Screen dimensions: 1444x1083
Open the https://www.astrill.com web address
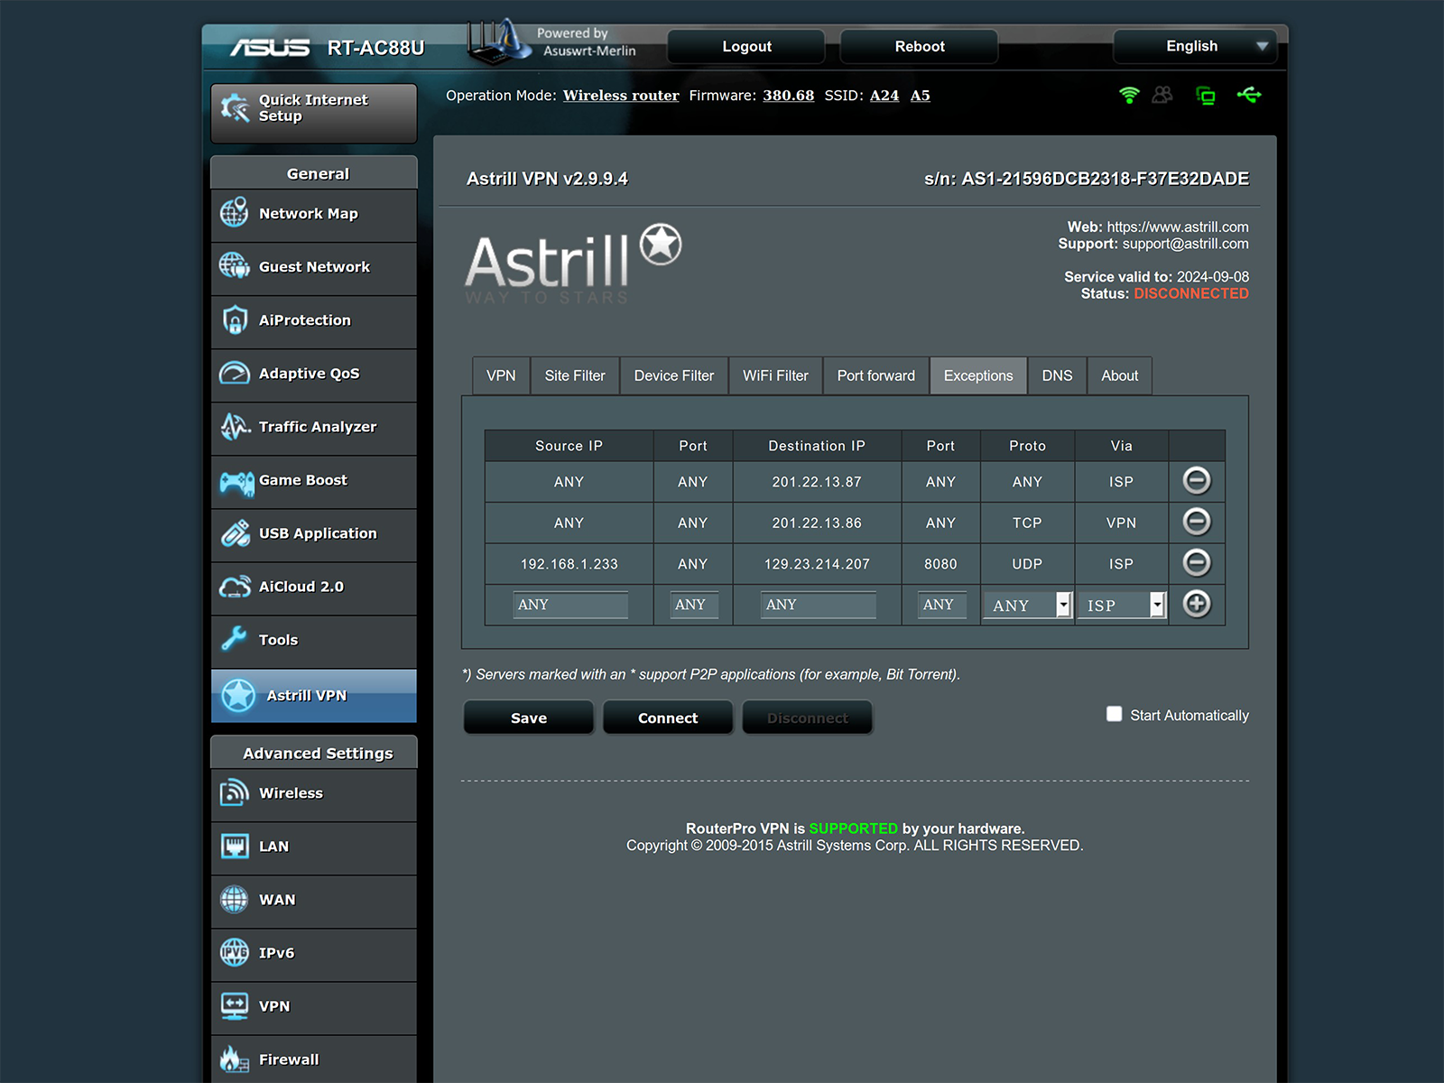pyautogui.click(x=1178, y=227)
